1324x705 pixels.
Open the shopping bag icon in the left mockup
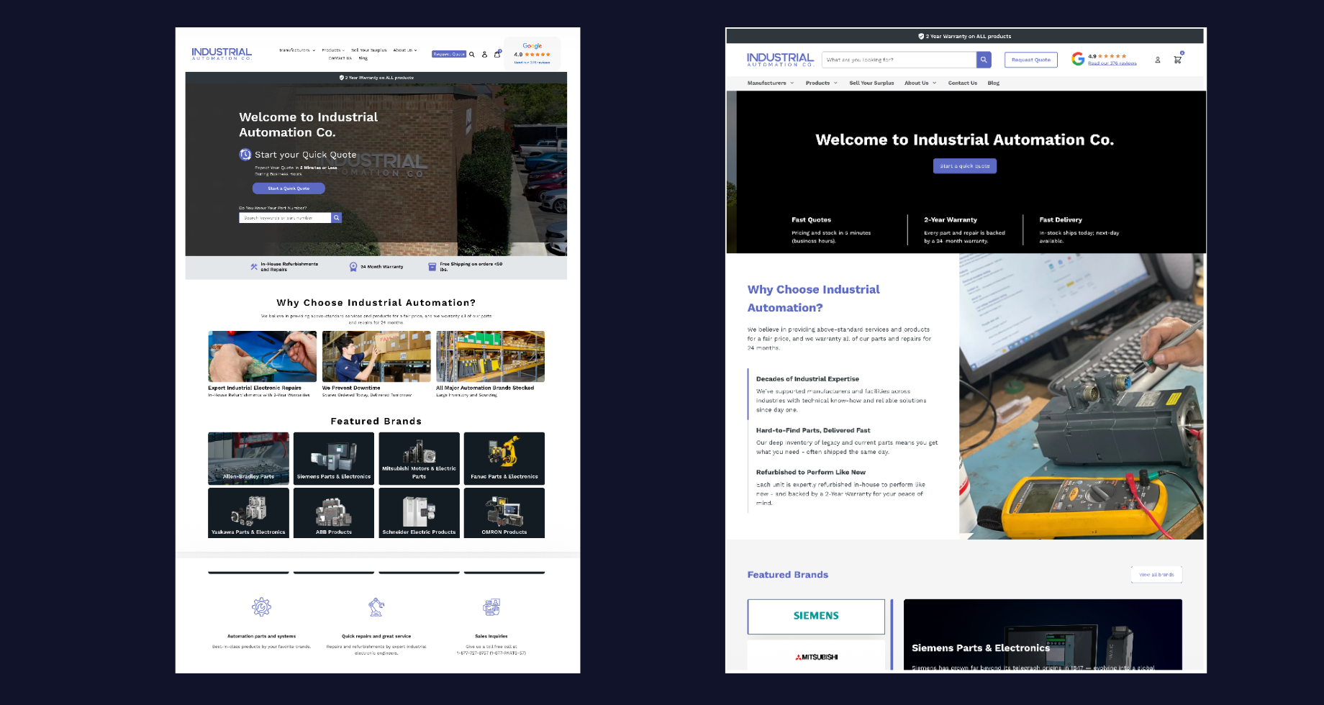[x=496, y=54]
